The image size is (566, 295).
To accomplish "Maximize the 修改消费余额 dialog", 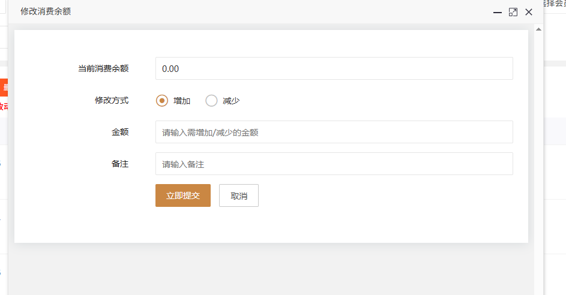I will click(x=513, y=12).
